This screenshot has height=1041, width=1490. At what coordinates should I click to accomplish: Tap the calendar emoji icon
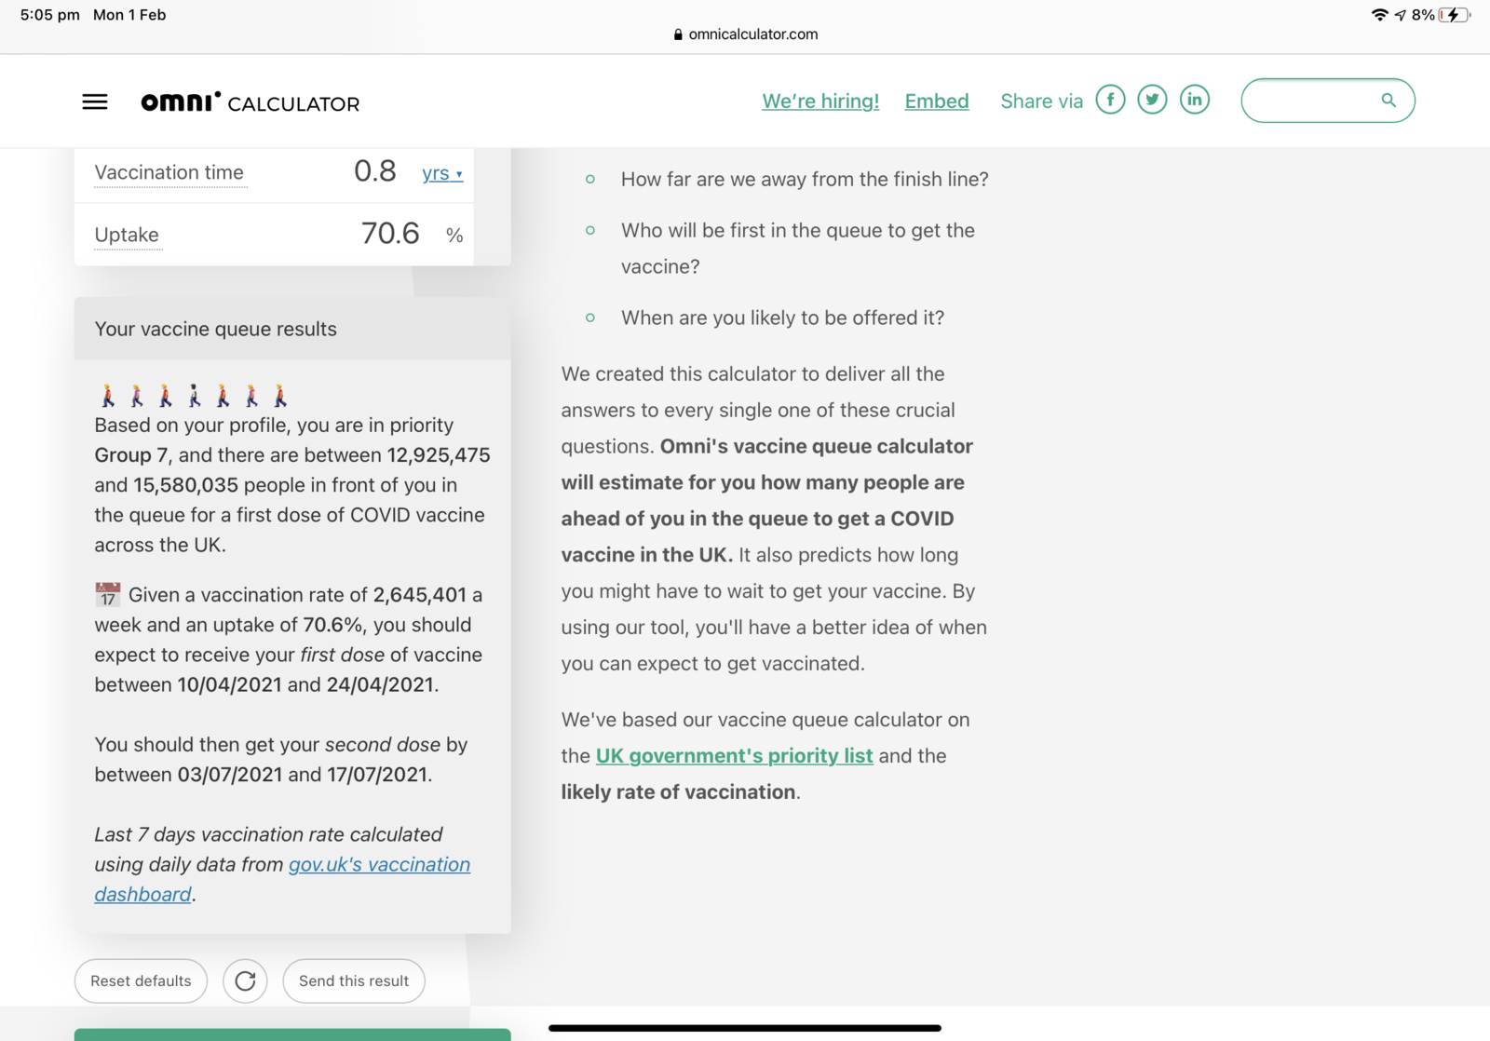pyautogui.click(x=108, y=594)
